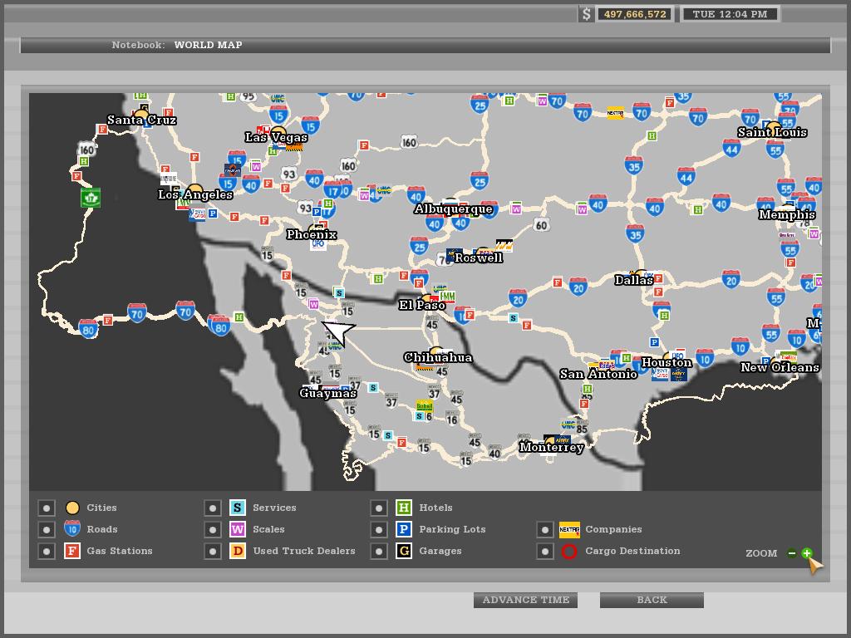The width and height of the screenshot is (851, 638).
Task: Click the Memphis city label
Action: [787, 215]
